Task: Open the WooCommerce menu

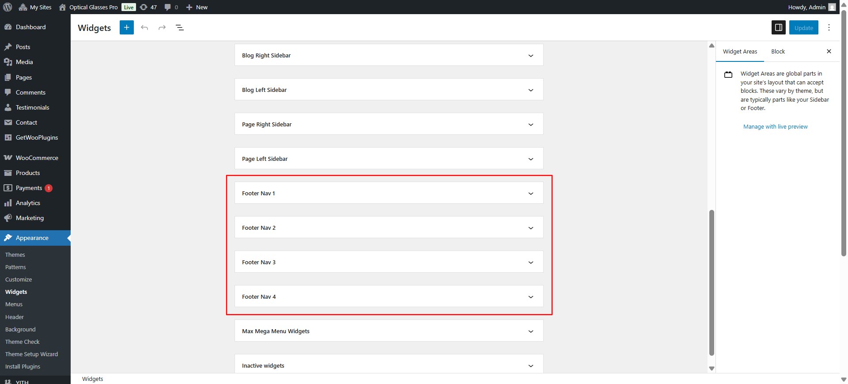Action: pos(37,158)
